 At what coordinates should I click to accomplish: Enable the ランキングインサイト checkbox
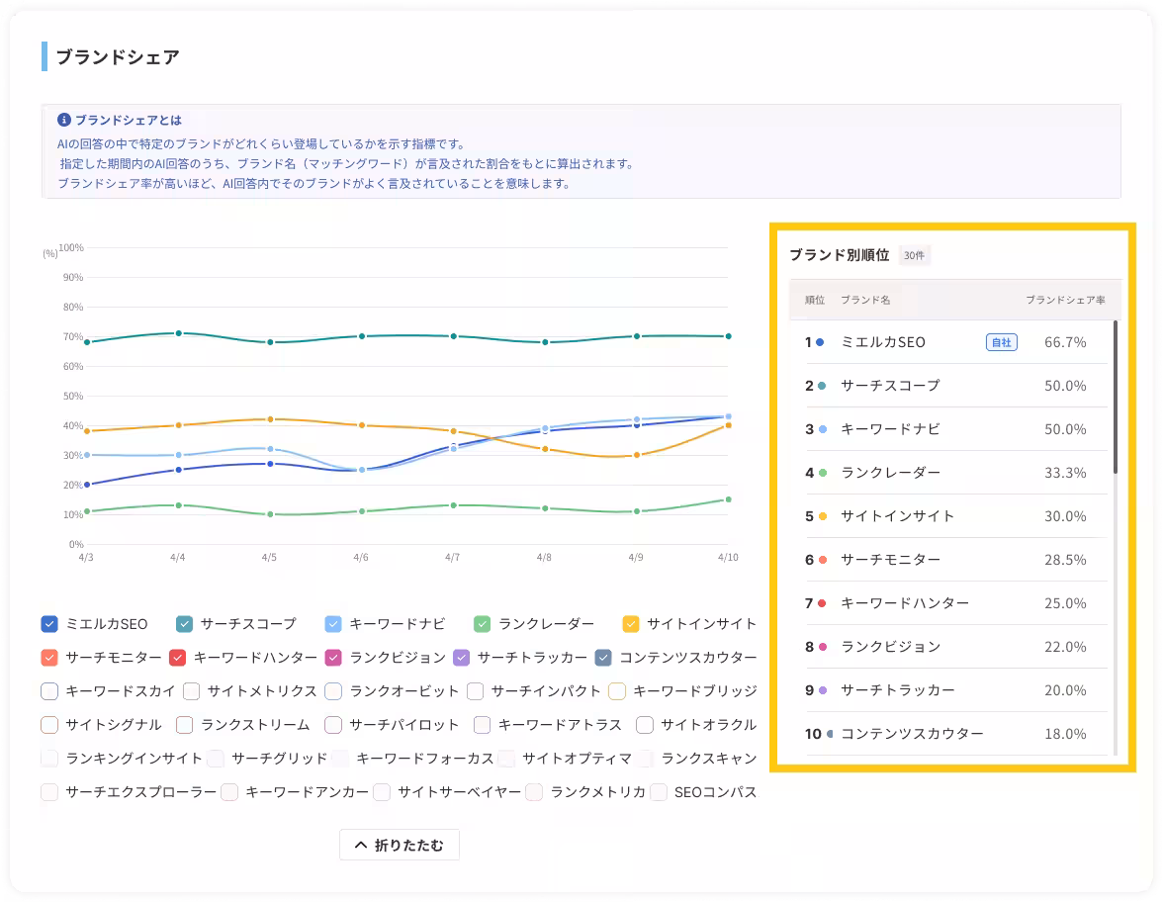click(x=49, y=758)
